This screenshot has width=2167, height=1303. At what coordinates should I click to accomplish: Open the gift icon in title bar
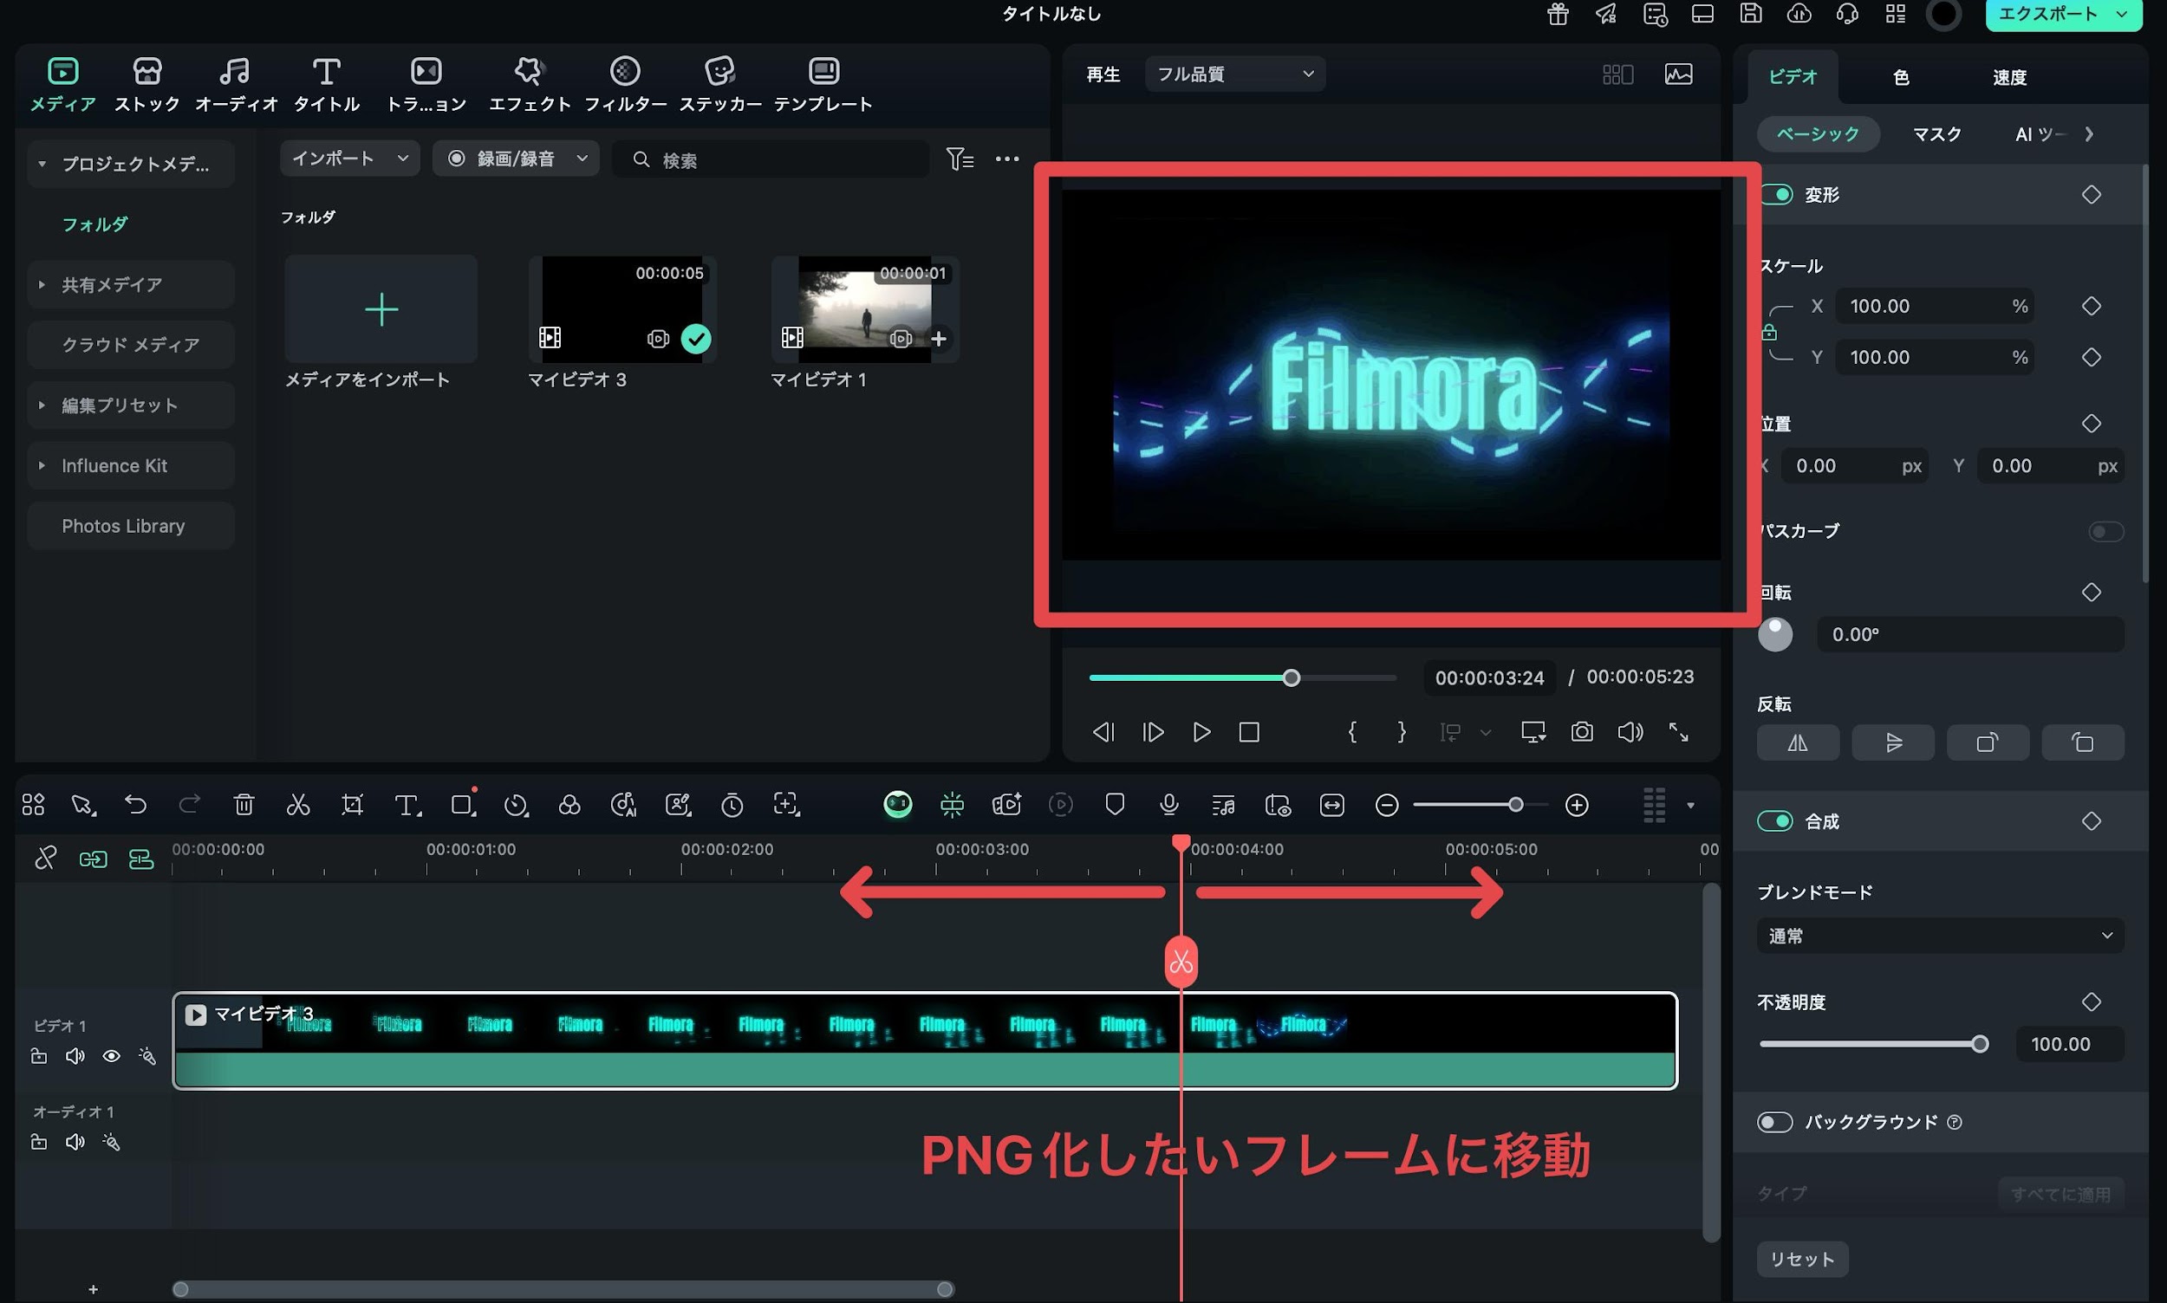(1558, 14)
